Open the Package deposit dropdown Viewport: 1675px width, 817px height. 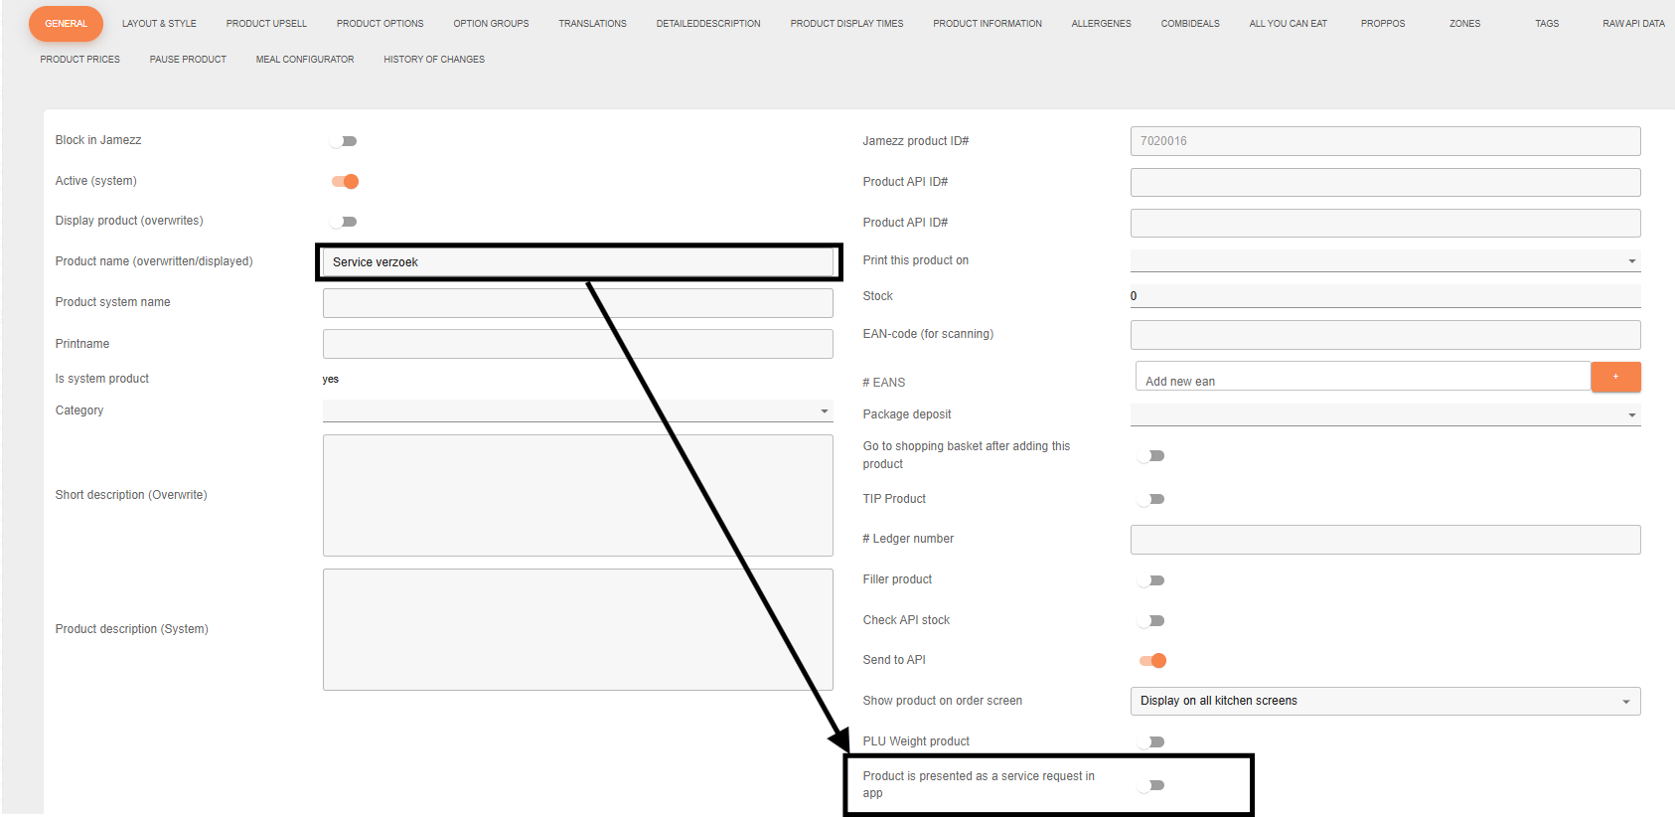coord(1384,414)
